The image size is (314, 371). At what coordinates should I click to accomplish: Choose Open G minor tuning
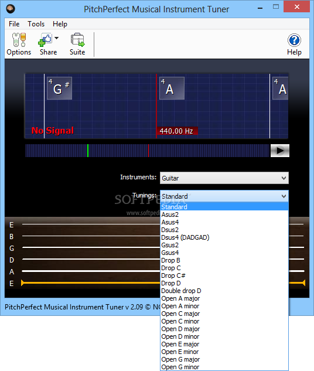[224, 367]
